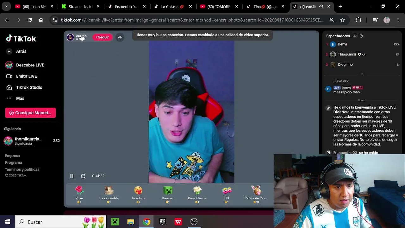The width and height of the screenshot is (405, 228).
Task: Open the zoom magnifier icon in address bar
Action: (x=332, y=20)
